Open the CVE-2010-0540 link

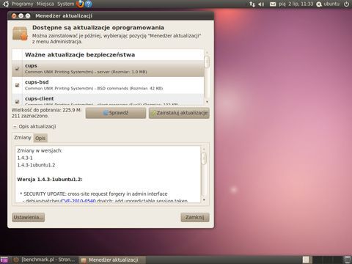pos(78,201)
